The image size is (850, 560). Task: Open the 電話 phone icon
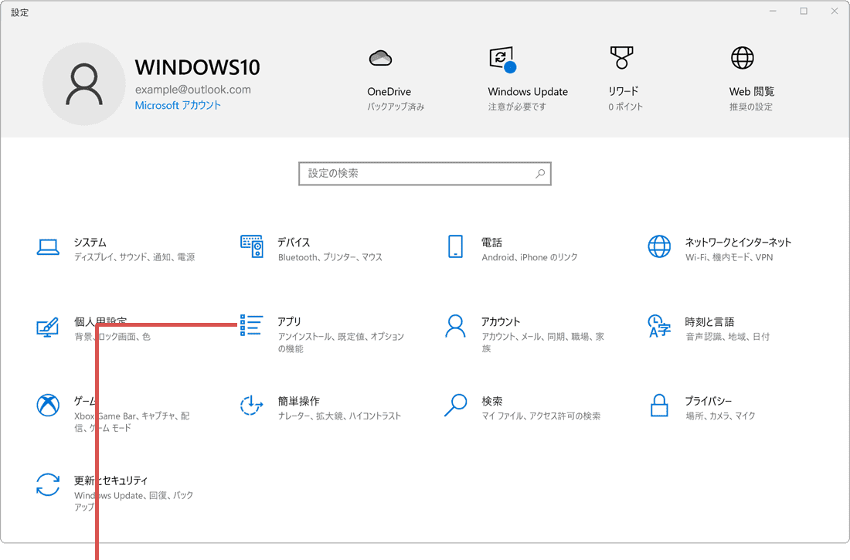click(455, 246)
